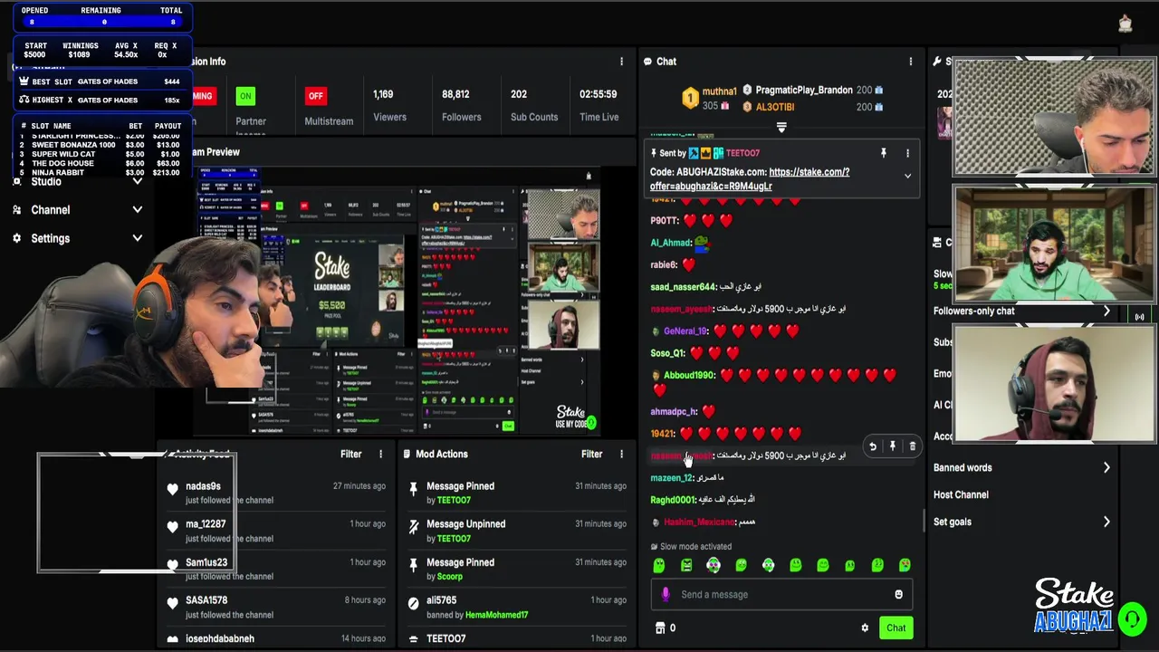Delete the hovered chat message with trash icon

pos(912,446)
